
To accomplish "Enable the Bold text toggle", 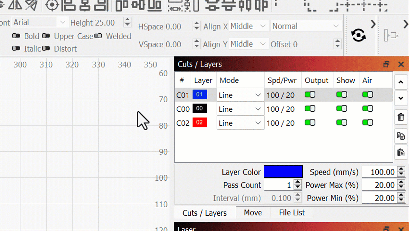I will click(16, 36).
